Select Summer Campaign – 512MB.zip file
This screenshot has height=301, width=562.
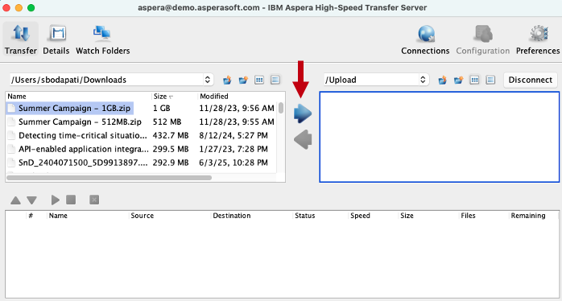tap(80, 122)
